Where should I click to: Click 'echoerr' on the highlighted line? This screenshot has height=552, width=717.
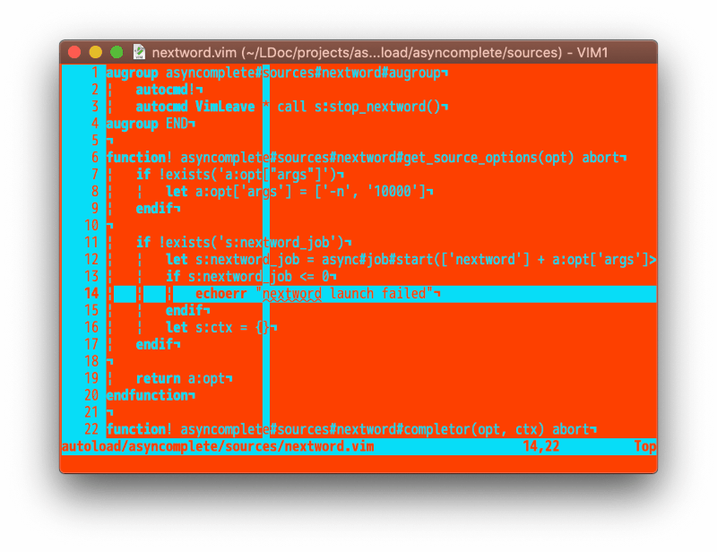tap(221, 293)
